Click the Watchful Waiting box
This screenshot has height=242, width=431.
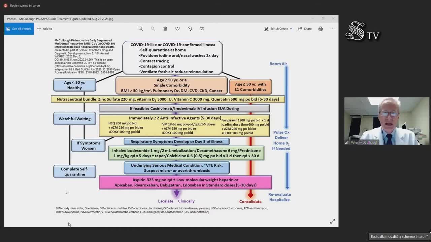[x=74, y=119]
